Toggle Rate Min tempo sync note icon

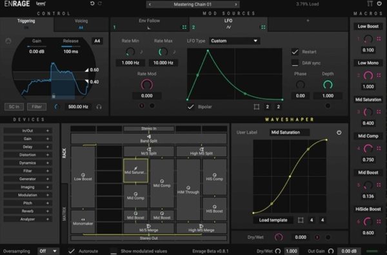141,52
